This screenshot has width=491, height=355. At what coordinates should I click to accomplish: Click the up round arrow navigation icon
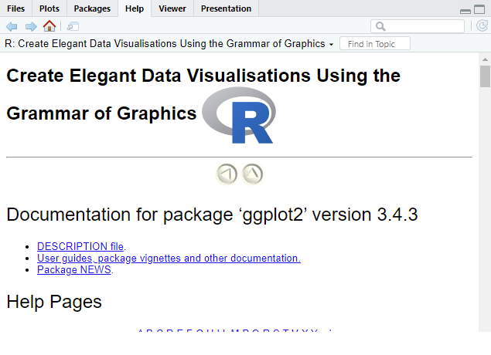(253, 174)
